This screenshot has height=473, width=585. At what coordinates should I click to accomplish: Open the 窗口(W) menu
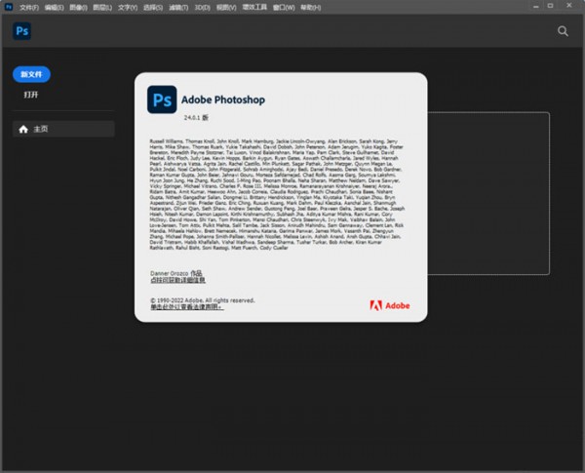[x=284, y=8]
